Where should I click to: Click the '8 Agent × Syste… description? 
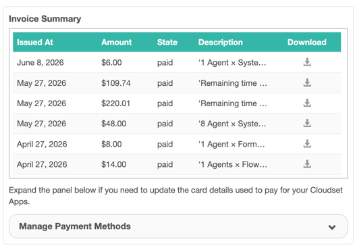(232, 124)
